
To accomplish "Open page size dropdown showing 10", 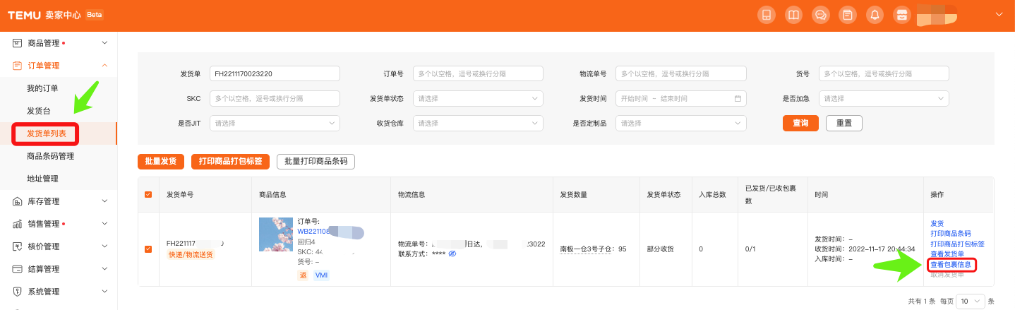I will click(x=968, y=301).
